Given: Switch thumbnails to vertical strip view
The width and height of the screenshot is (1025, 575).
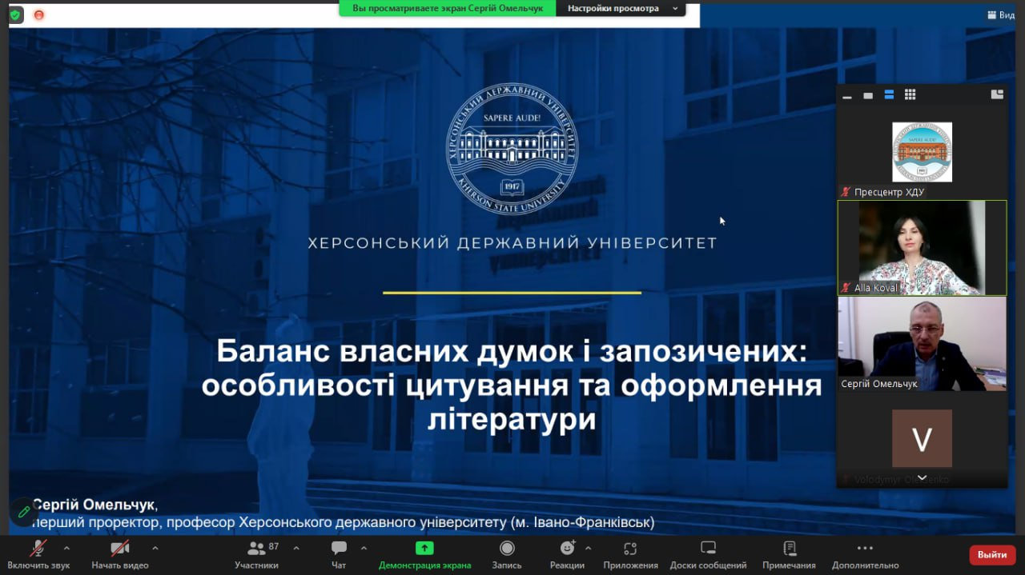Looking at the screenshot, I should [889, 95].
